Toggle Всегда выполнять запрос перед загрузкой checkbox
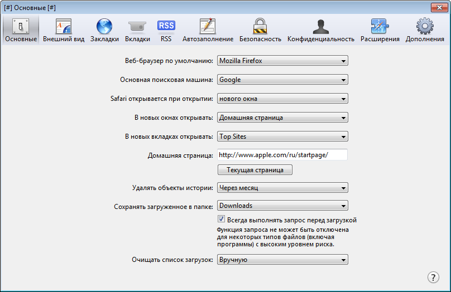Screen dimensions: 451x292 (x=221, y=219)
